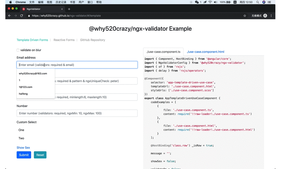Viewport: 281px width, 169px height.
Task: Open Template Driven Forms link
Action: pos(32,40)
